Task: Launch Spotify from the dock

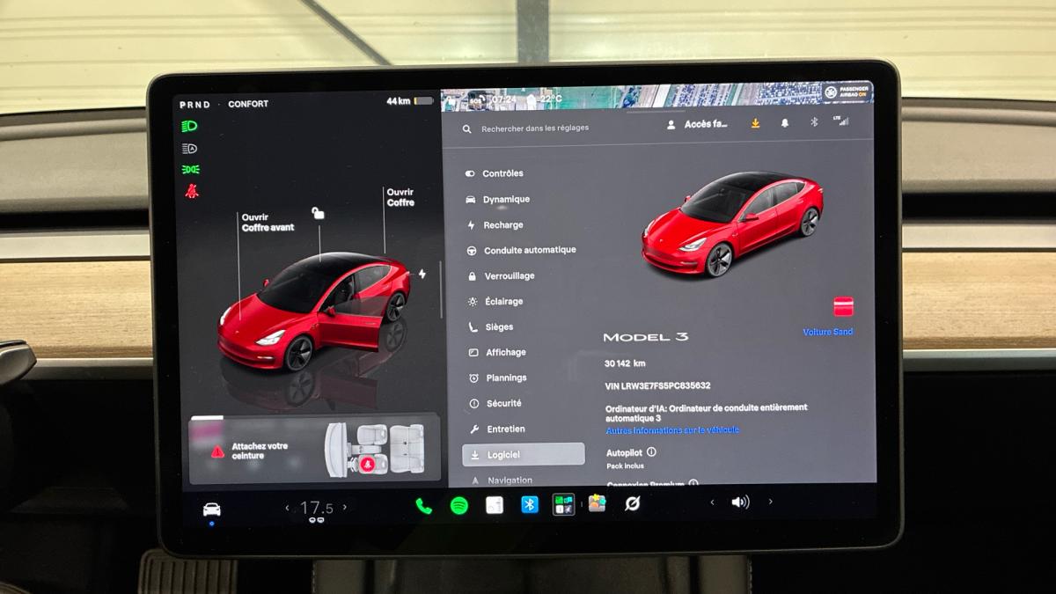Action: 458,505
